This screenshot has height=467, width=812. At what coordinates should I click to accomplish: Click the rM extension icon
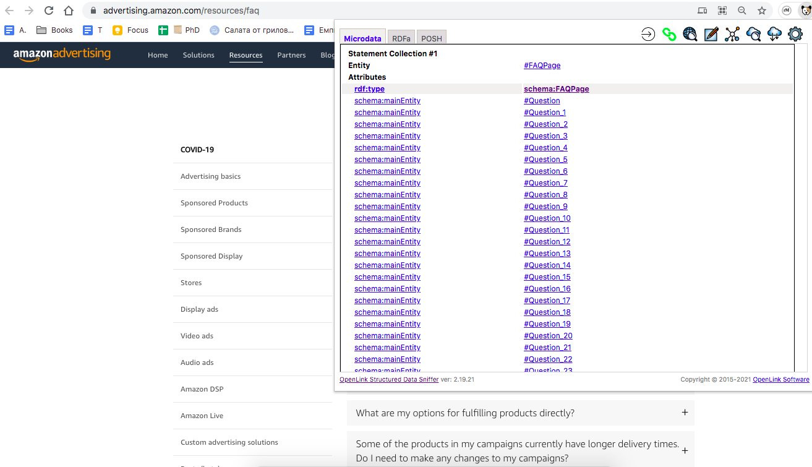point(787,11)
